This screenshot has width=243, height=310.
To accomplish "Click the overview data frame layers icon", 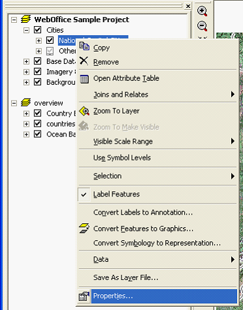I will click(25, 102).
